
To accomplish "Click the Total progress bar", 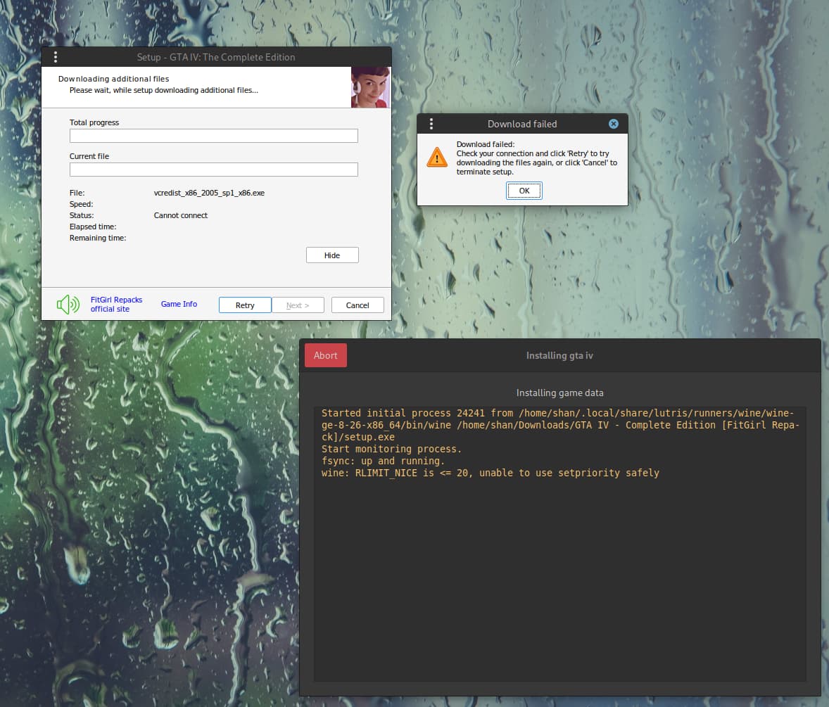I will pos(214,136).
